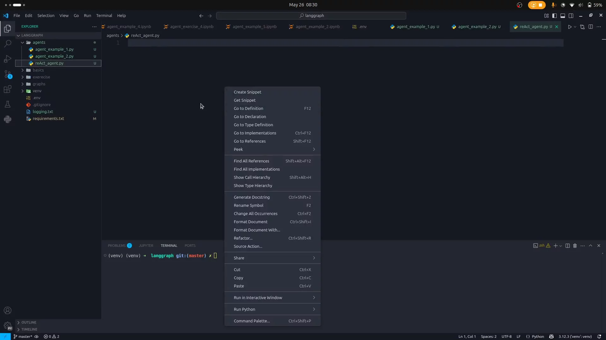
Task: Choose Command Palette in context menu
Action: pyautogui.click(x=272, y=321)
